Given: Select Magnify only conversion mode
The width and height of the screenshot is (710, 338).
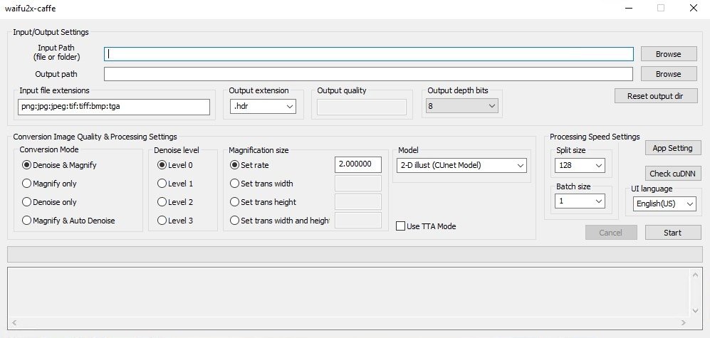Looking at the screenshot, I should (x=49, y=184).
